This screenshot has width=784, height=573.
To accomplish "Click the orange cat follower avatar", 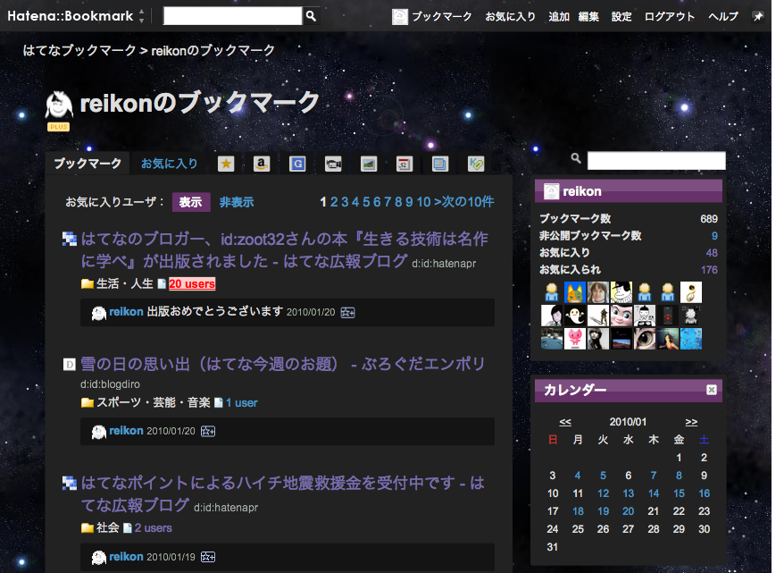I will 574,292.
